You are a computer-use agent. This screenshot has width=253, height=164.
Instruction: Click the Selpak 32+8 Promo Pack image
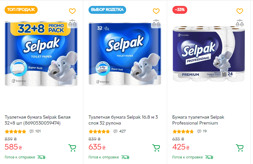[42, 54]
